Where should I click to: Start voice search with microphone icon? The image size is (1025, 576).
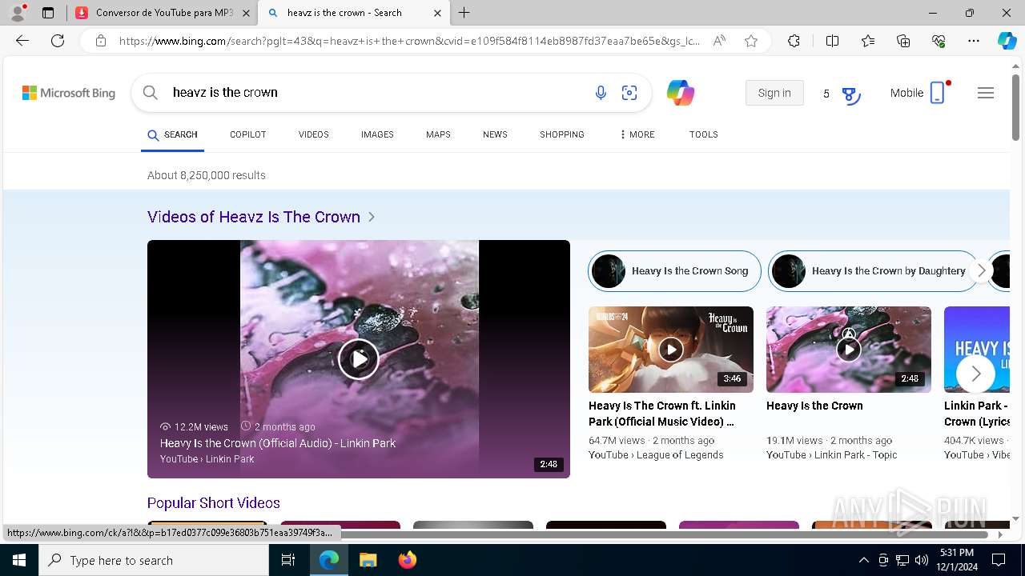point(601,93)
